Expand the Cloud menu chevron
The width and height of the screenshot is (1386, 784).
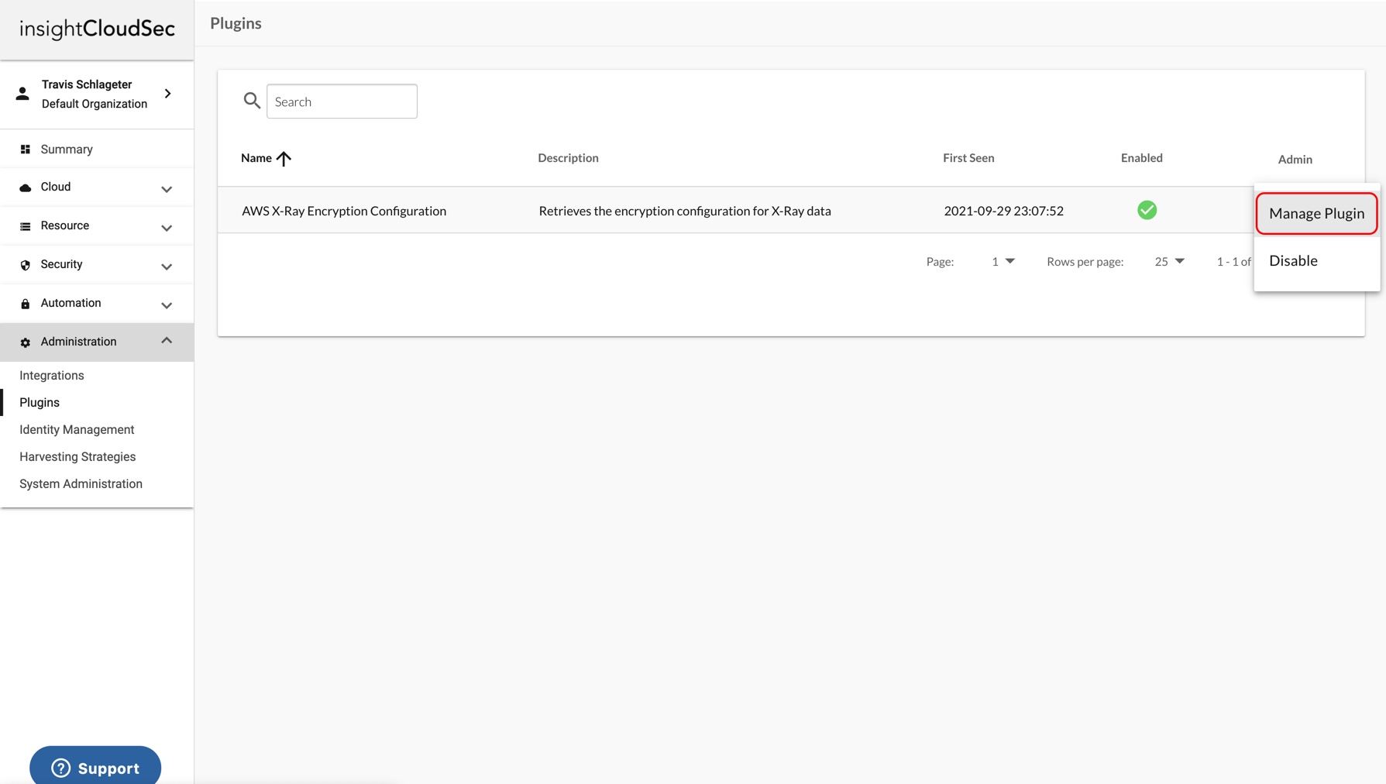click(167, 189)
